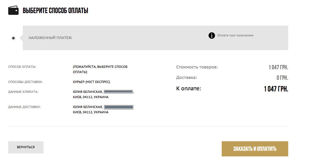Click the Оплата при получении hint text
320x166 pixels.
235,35
